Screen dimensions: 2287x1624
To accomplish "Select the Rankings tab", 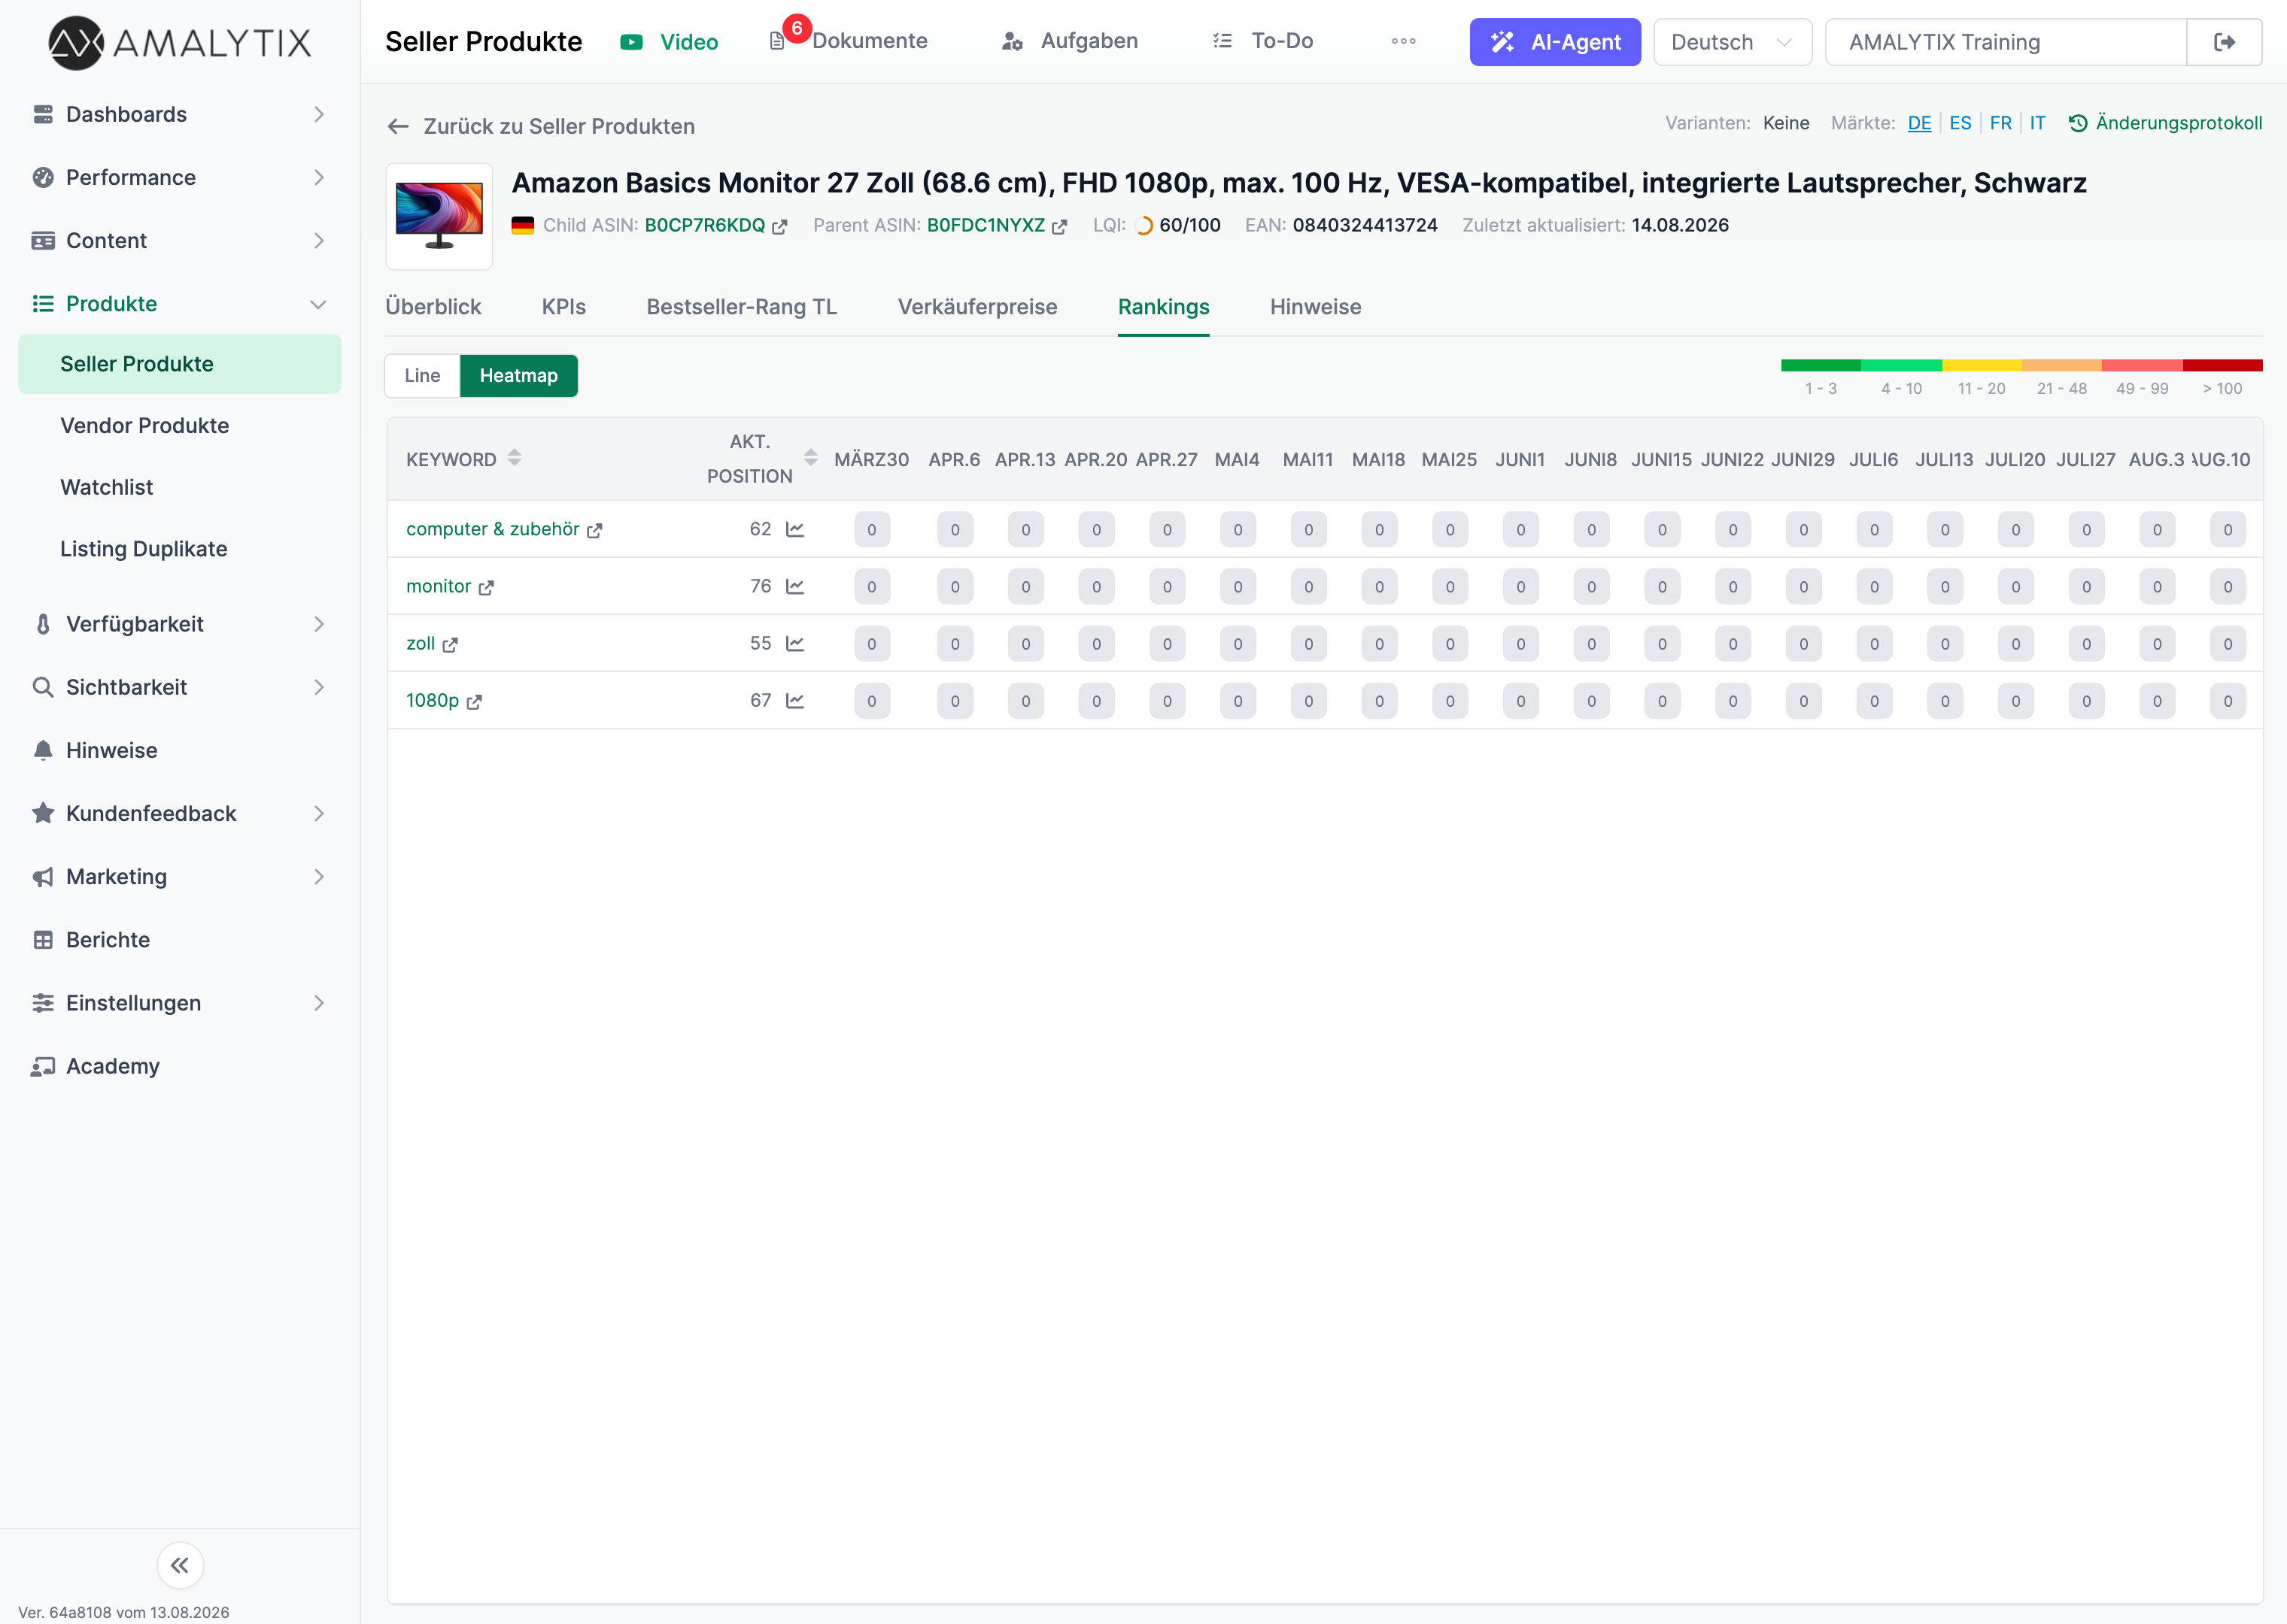I will (x=1164, y=307).
